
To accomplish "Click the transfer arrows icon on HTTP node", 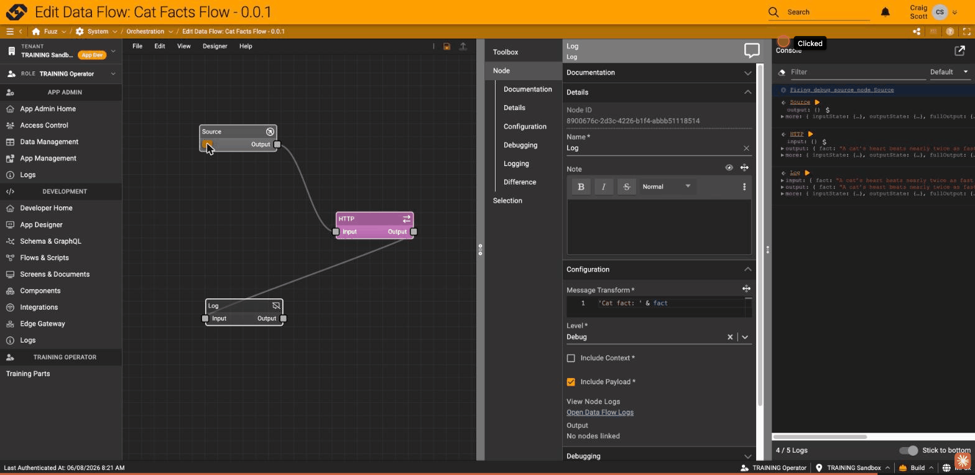I will [407, 219].
